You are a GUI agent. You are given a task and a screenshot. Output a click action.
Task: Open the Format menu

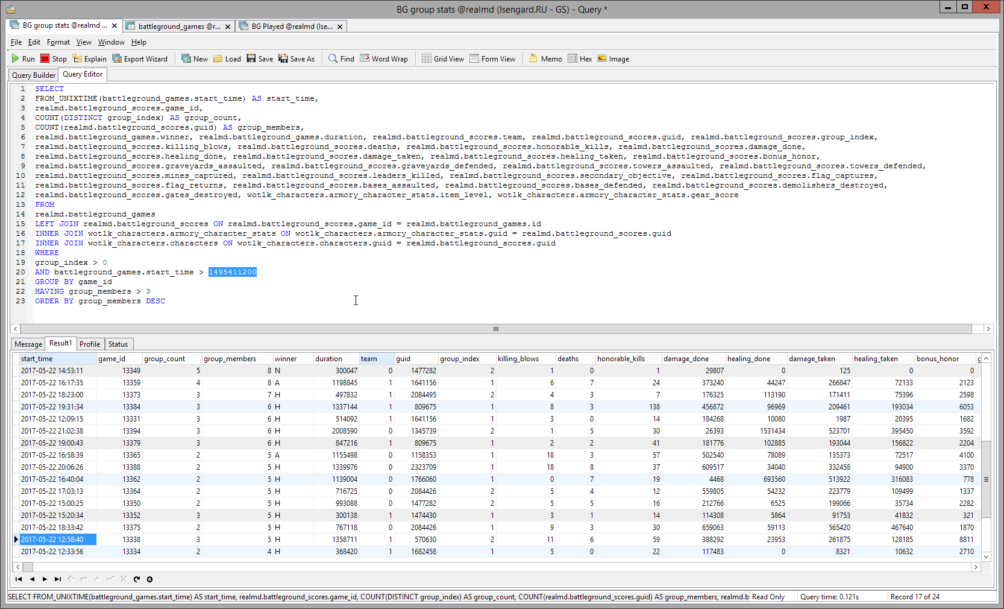[58, 42]
